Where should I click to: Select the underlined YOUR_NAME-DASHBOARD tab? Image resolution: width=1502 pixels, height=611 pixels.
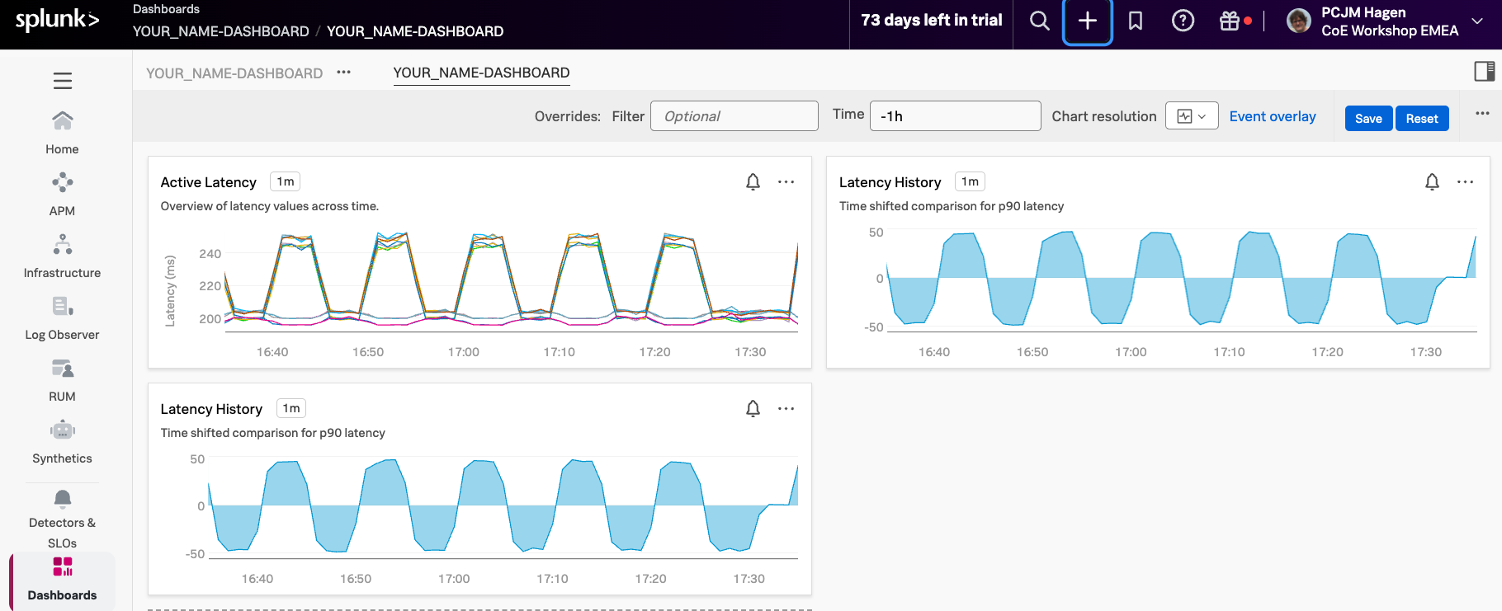[481, 73]
